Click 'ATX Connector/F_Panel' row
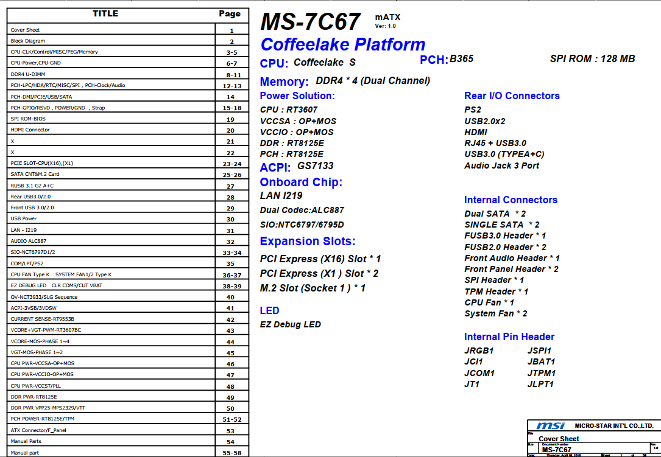The height and width of the screenshot is (457, 661). 128,430
